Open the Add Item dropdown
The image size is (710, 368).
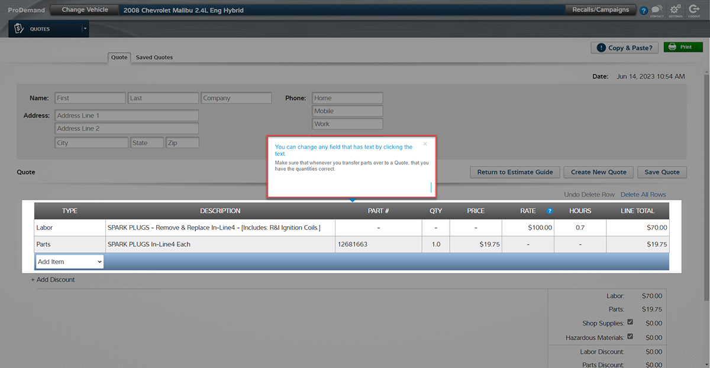(x=69, y=262)
